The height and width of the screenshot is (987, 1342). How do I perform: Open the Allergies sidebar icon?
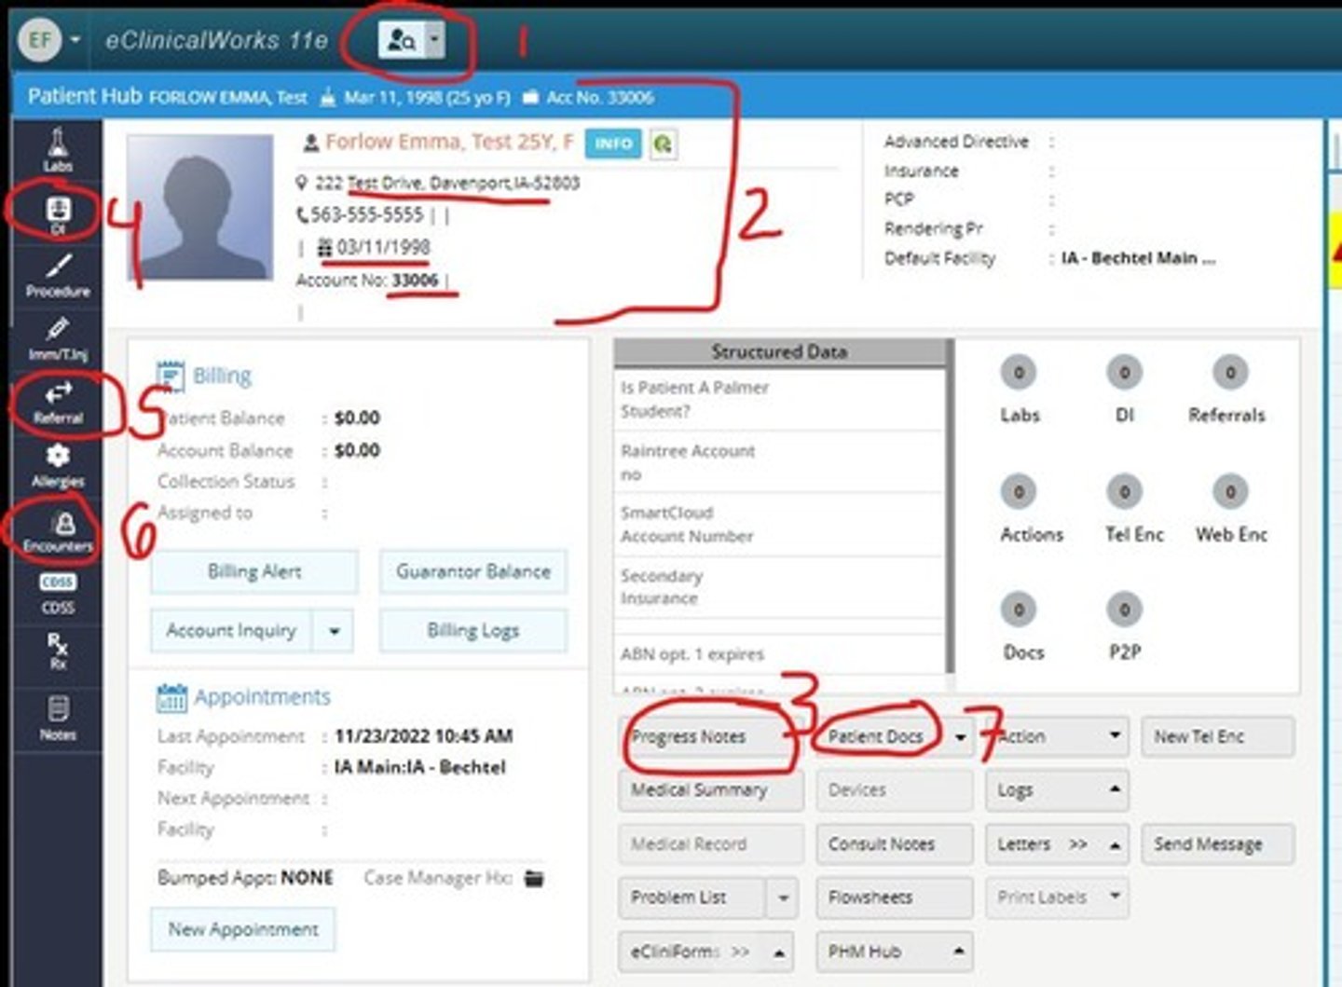(58, 465)
